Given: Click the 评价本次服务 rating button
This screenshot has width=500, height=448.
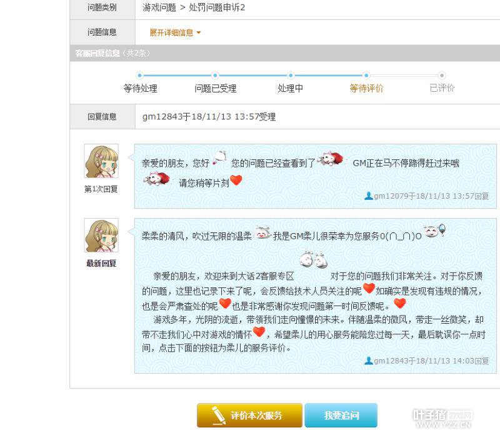Looking at the screenshot, I should [249, 415].
